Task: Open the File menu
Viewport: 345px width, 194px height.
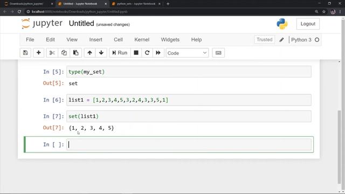Action: click(30, 39)
